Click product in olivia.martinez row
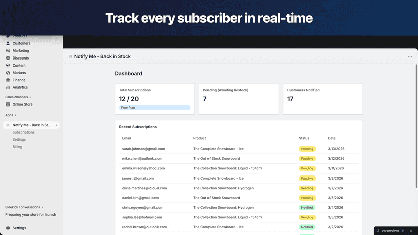The height and width of the screenshot is (235, 418). (x=224, y=188)
